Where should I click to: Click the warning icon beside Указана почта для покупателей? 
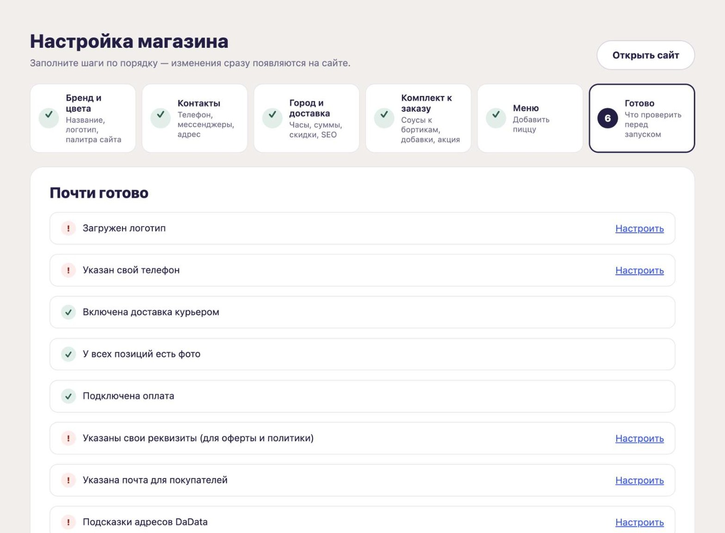[x=68, y=480]
